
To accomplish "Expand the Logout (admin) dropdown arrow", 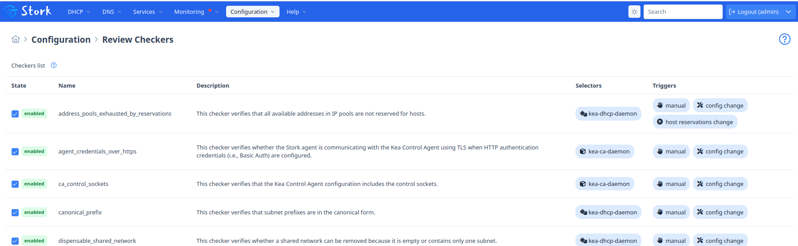I will 788,12.
